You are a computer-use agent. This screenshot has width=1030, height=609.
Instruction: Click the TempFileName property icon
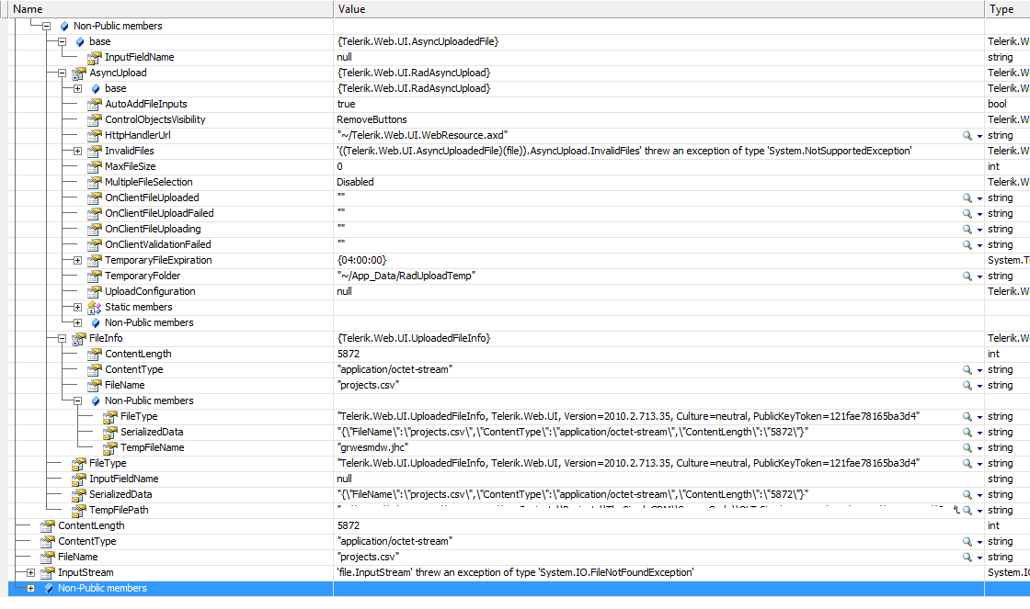[110, 447]
